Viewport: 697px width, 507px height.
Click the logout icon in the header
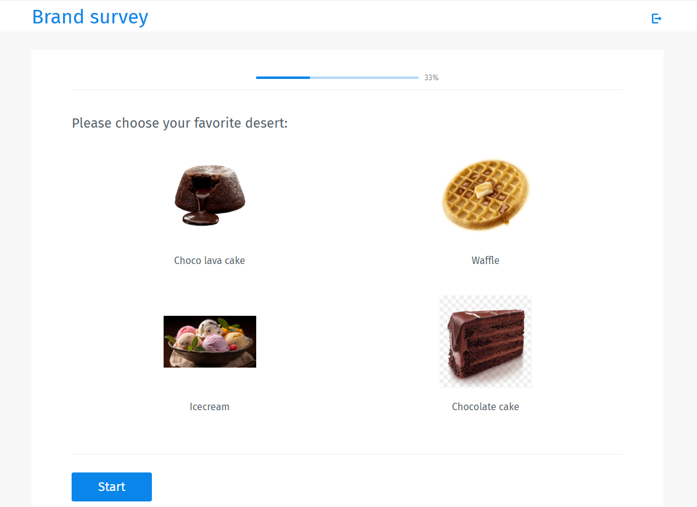click(656, 19)
